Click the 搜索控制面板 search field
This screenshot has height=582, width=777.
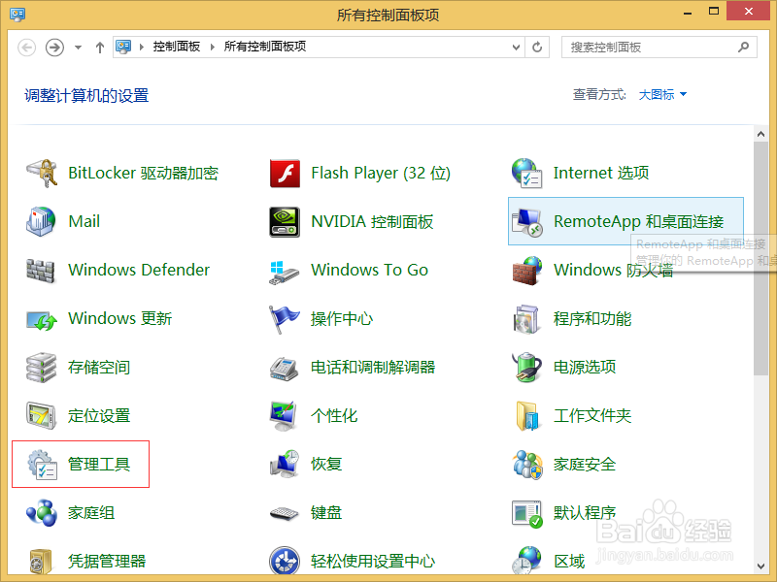tap(659, 47)
